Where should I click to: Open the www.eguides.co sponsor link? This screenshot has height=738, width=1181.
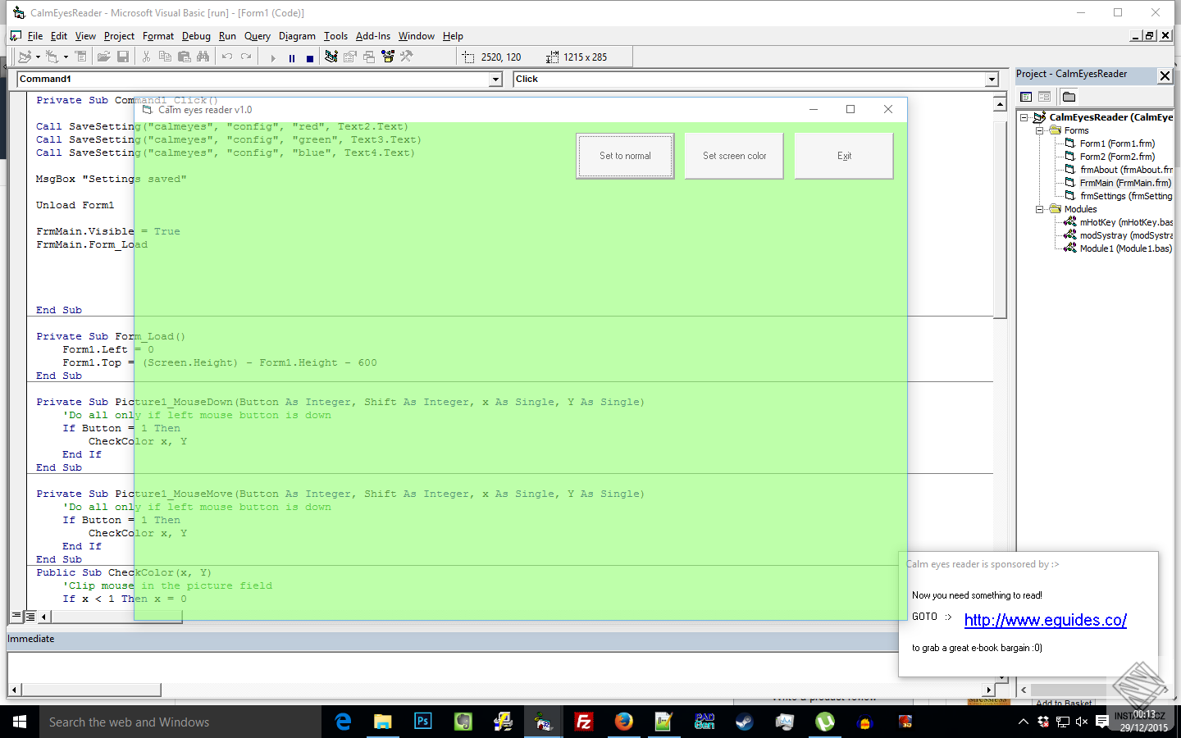(x=1045, y=621)
